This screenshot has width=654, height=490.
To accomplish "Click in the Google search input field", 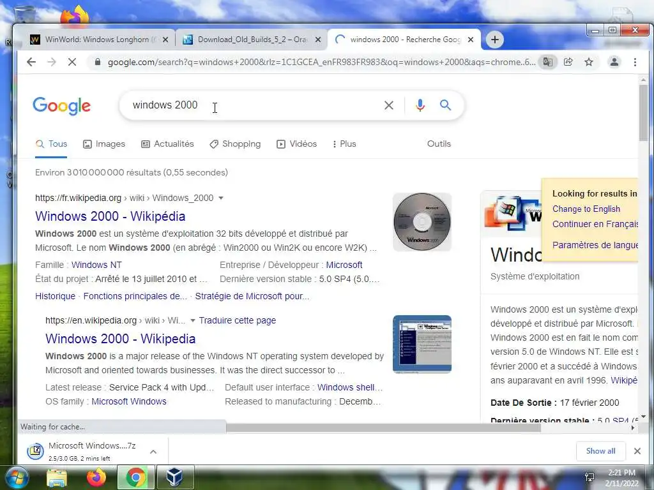I will pos(254,105).
